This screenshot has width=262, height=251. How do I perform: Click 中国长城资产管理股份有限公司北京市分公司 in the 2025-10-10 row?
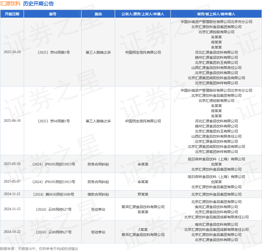coord(216,22)
